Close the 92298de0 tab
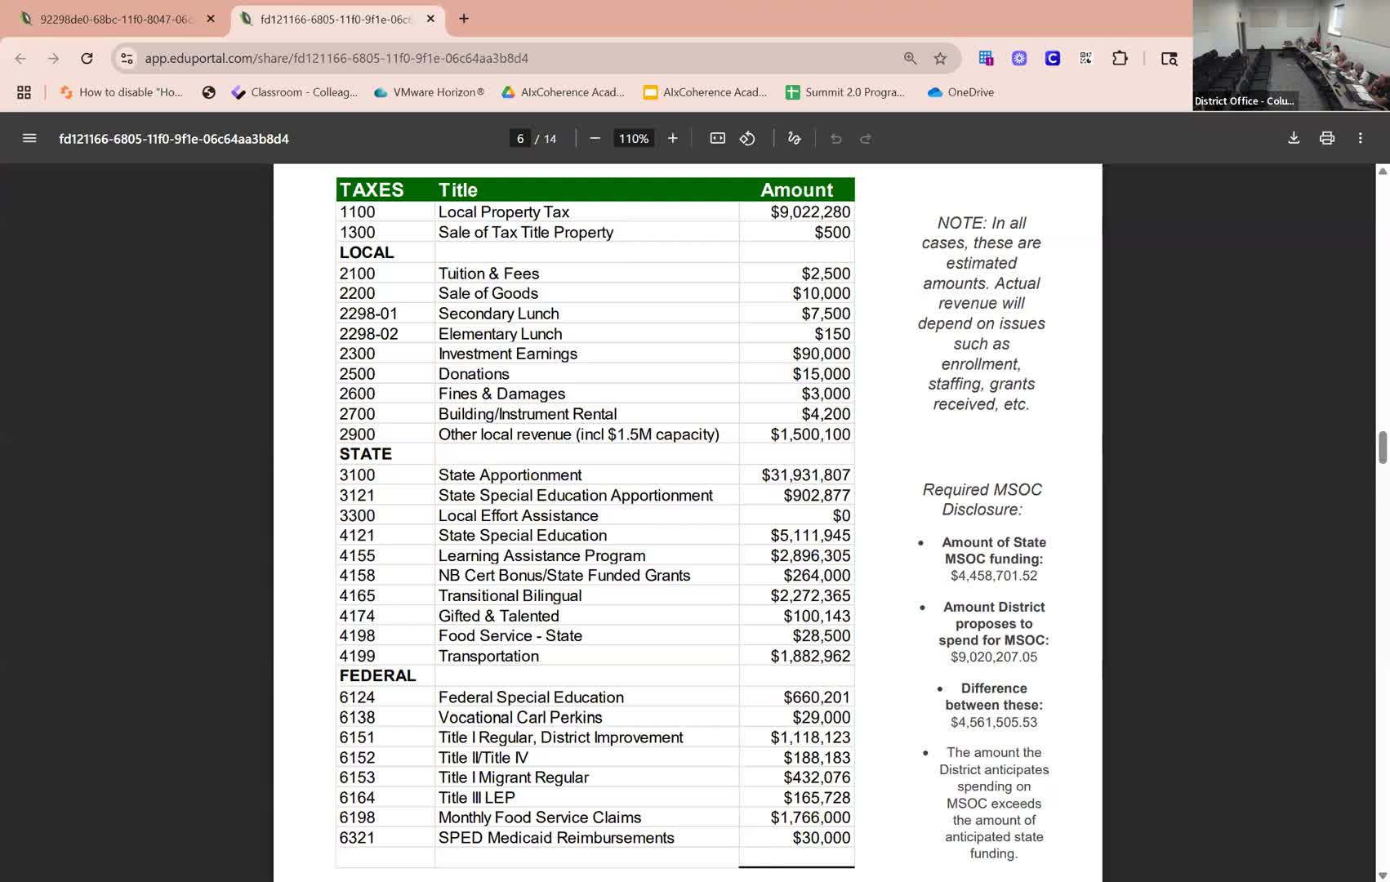 tap(211, 19)
